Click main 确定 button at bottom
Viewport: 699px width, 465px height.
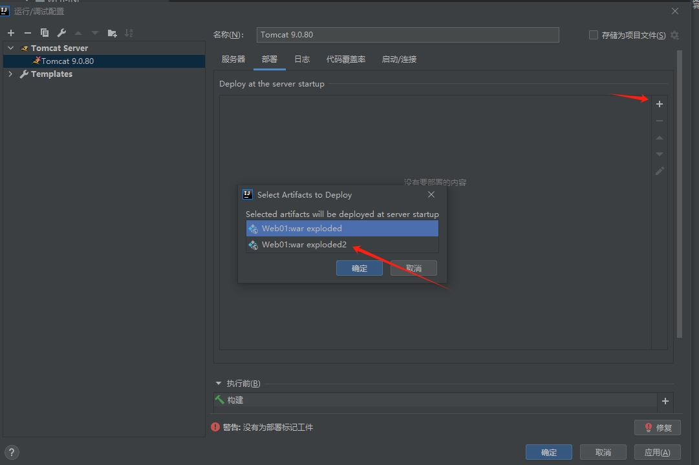pyautogui.click(x=549, y=452)
